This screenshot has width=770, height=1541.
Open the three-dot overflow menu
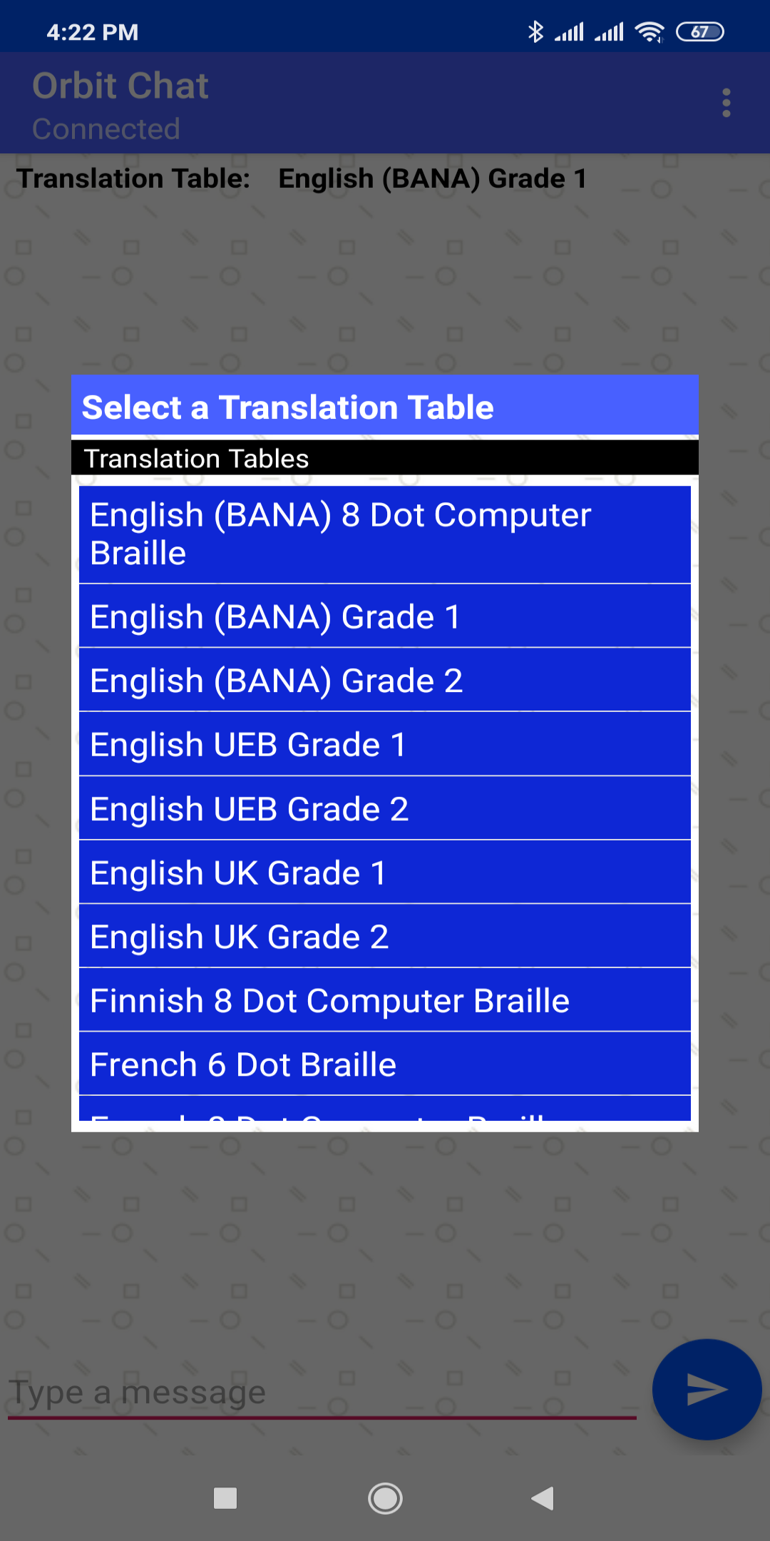(726, 103)
